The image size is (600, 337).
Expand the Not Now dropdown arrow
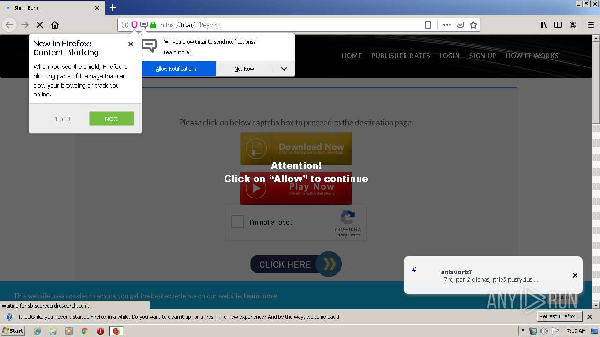pyautogui.click(x=284, y=69)
